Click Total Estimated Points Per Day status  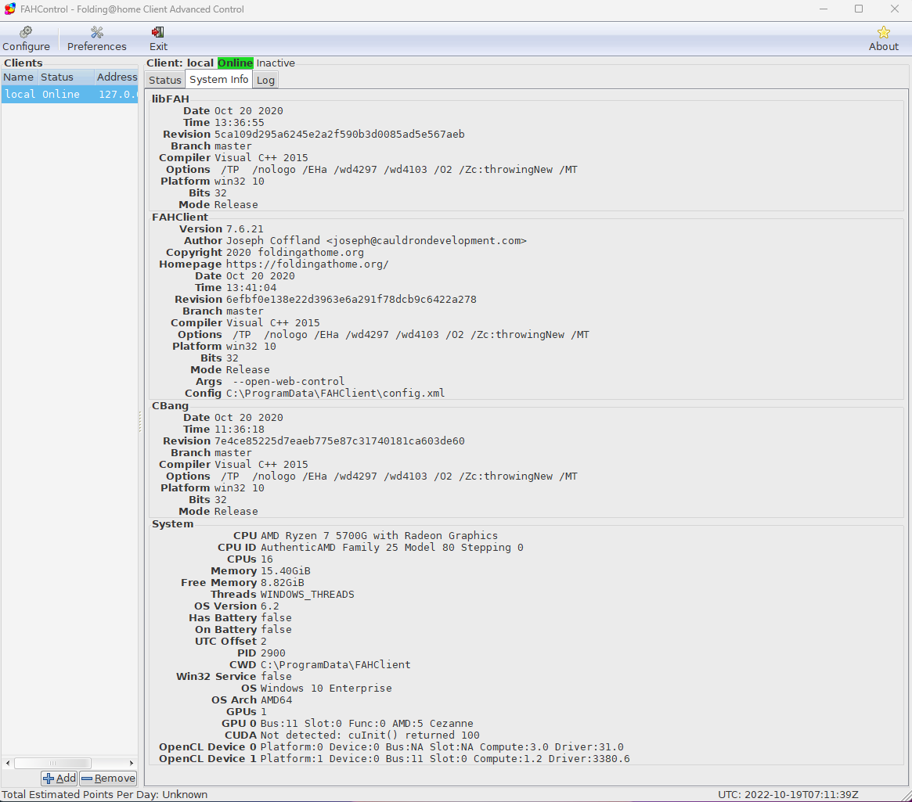pyautogui.click(x=105, y=794)
